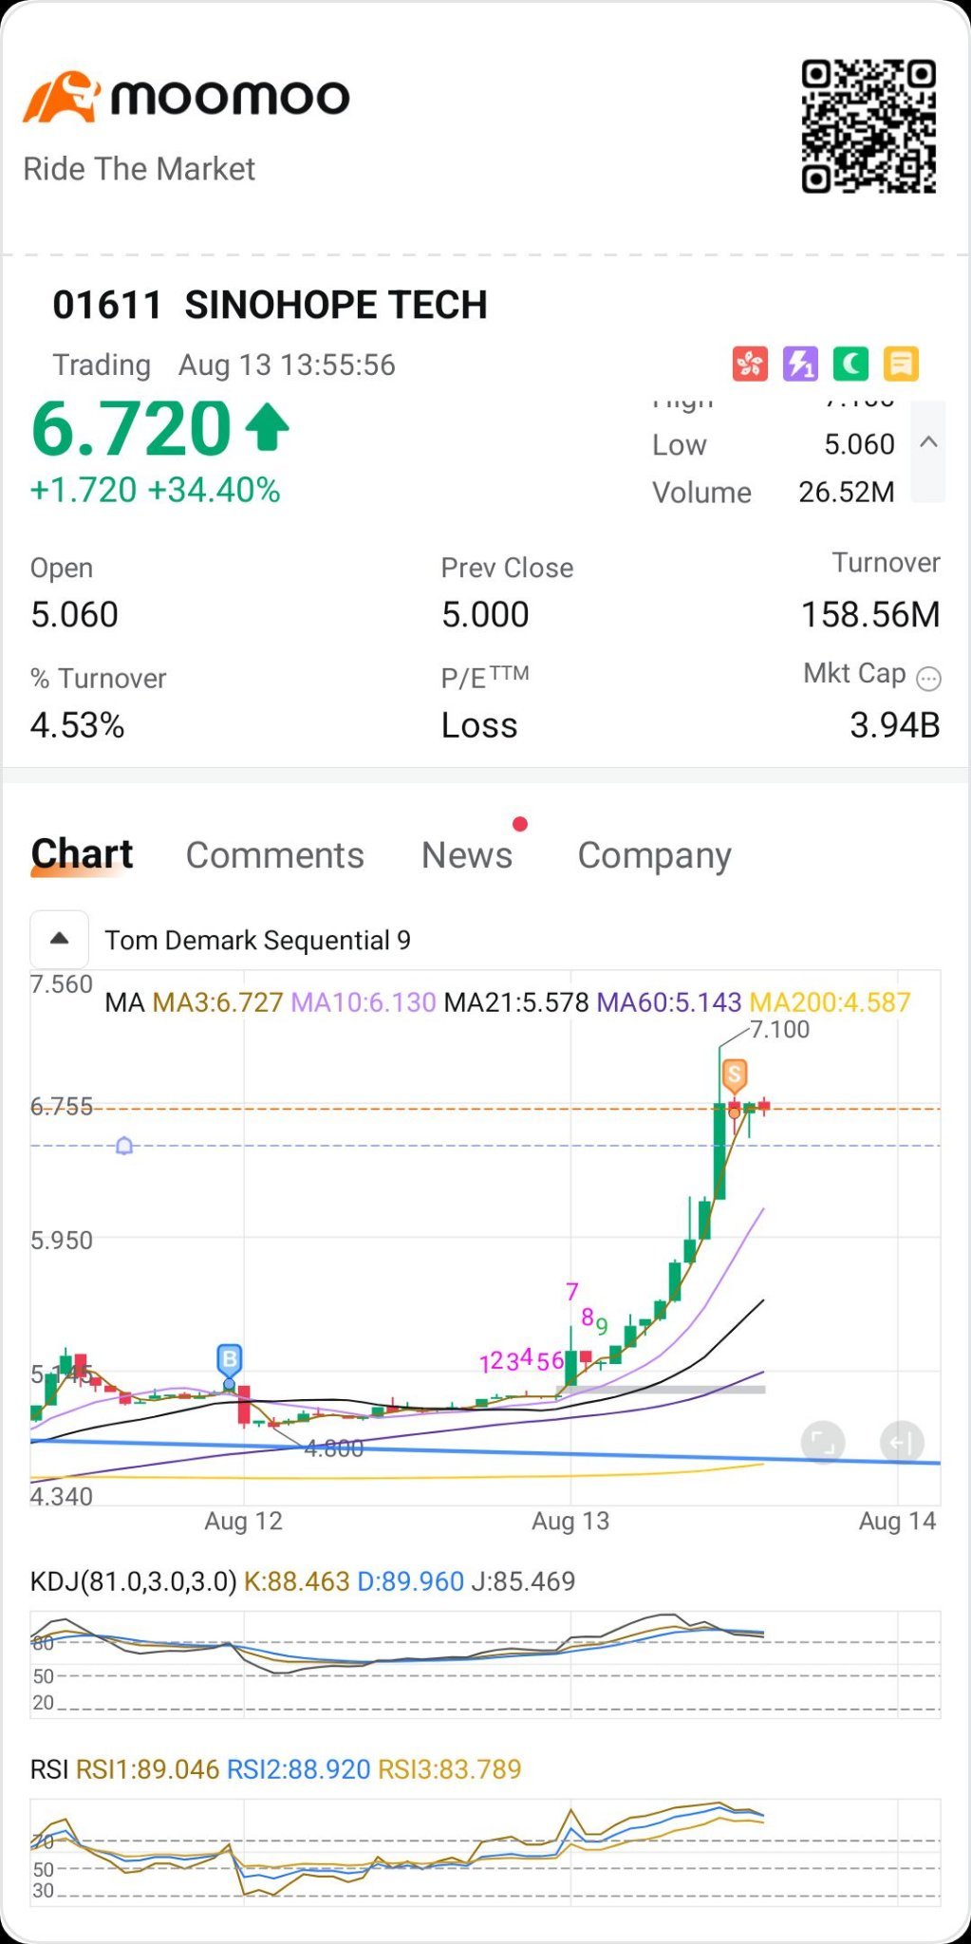
Task: Tap the RSI2:88.920 value
Action: pos(299,1769)
